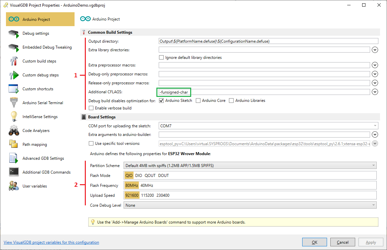
Task: Click the Additional CFLAGS input field
Action: tap(264, 92)
